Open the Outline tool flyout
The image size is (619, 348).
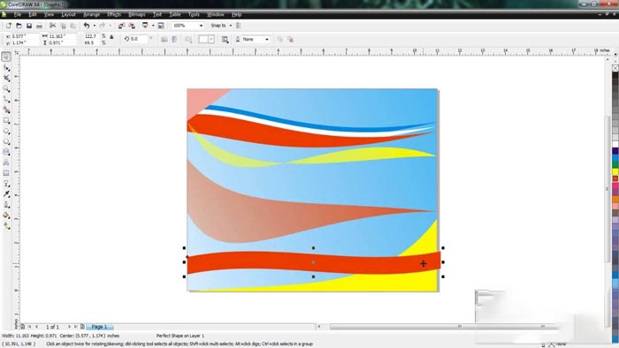coord(6,205)
